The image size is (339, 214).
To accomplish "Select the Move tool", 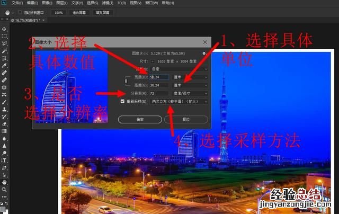I will (4, 29).
